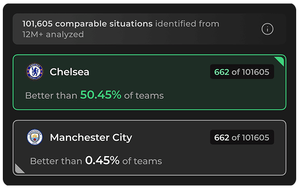The image size is (299, 189).
Task: Click the "101,605 comparable situations" heading text
Action: [x=87, y=24]
